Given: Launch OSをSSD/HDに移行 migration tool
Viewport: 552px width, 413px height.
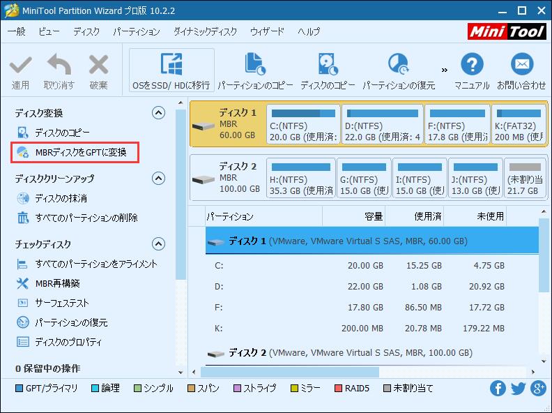Looking at the screenshot, I should point(171,70).
